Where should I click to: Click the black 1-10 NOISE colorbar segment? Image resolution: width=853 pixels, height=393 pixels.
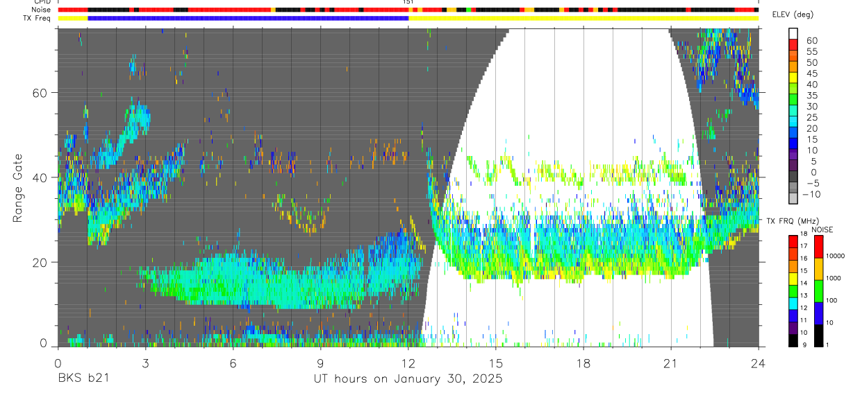tap(818, 335)
